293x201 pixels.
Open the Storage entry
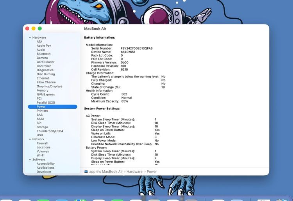click(x=42, y=127)
